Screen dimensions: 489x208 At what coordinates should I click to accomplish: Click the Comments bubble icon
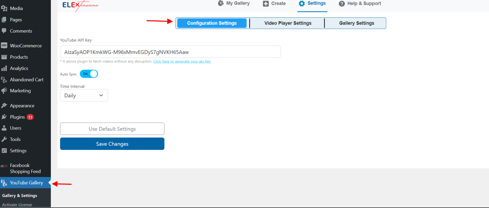[x=4, y=31]
